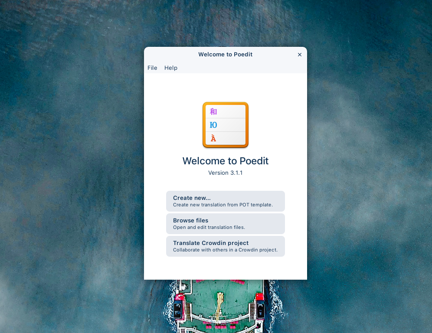Click the red À character in the logo

click(213, 139)
